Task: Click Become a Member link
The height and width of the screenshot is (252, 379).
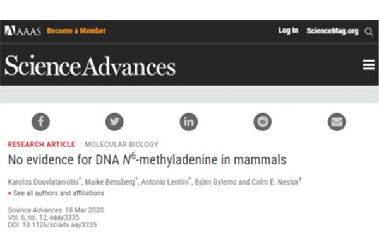Action: (76, 31)
